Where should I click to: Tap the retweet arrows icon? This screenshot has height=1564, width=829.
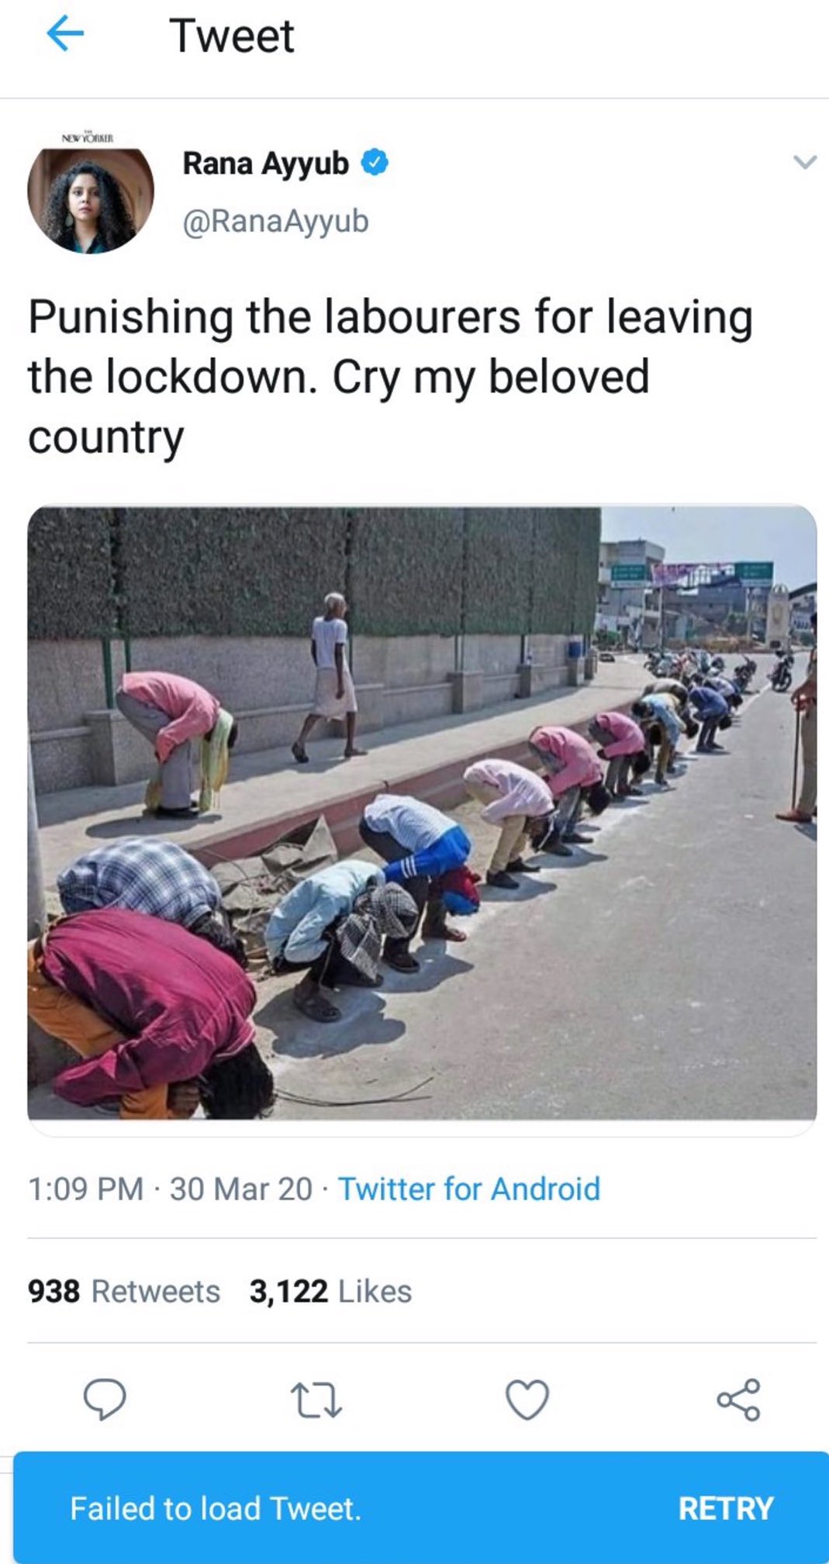click(x=316, y=1400)
